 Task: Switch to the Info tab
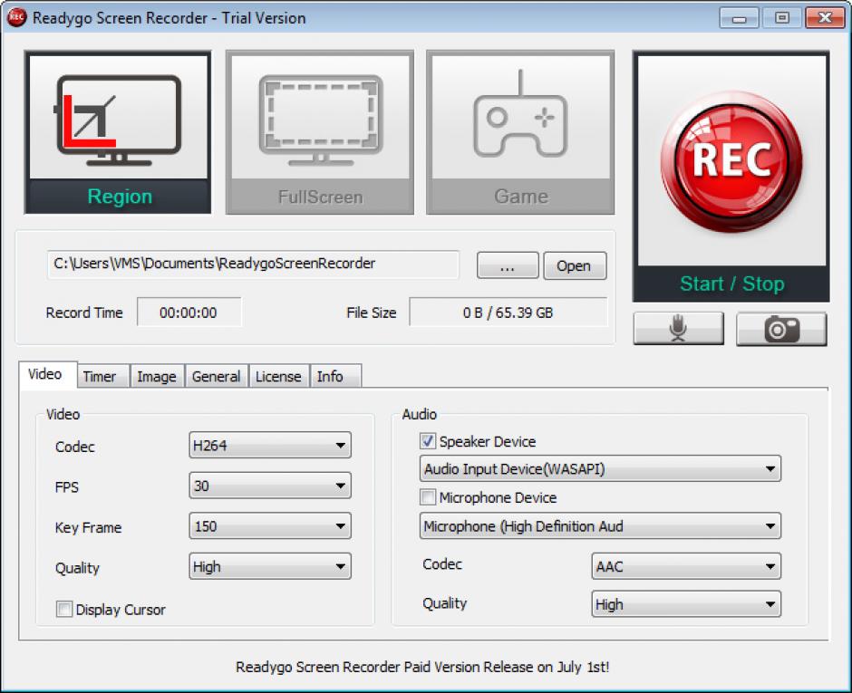tap(334, 376)
